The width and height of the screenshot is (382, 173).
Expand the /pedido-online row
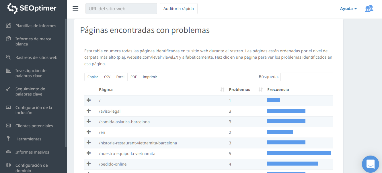coord(89,164)
